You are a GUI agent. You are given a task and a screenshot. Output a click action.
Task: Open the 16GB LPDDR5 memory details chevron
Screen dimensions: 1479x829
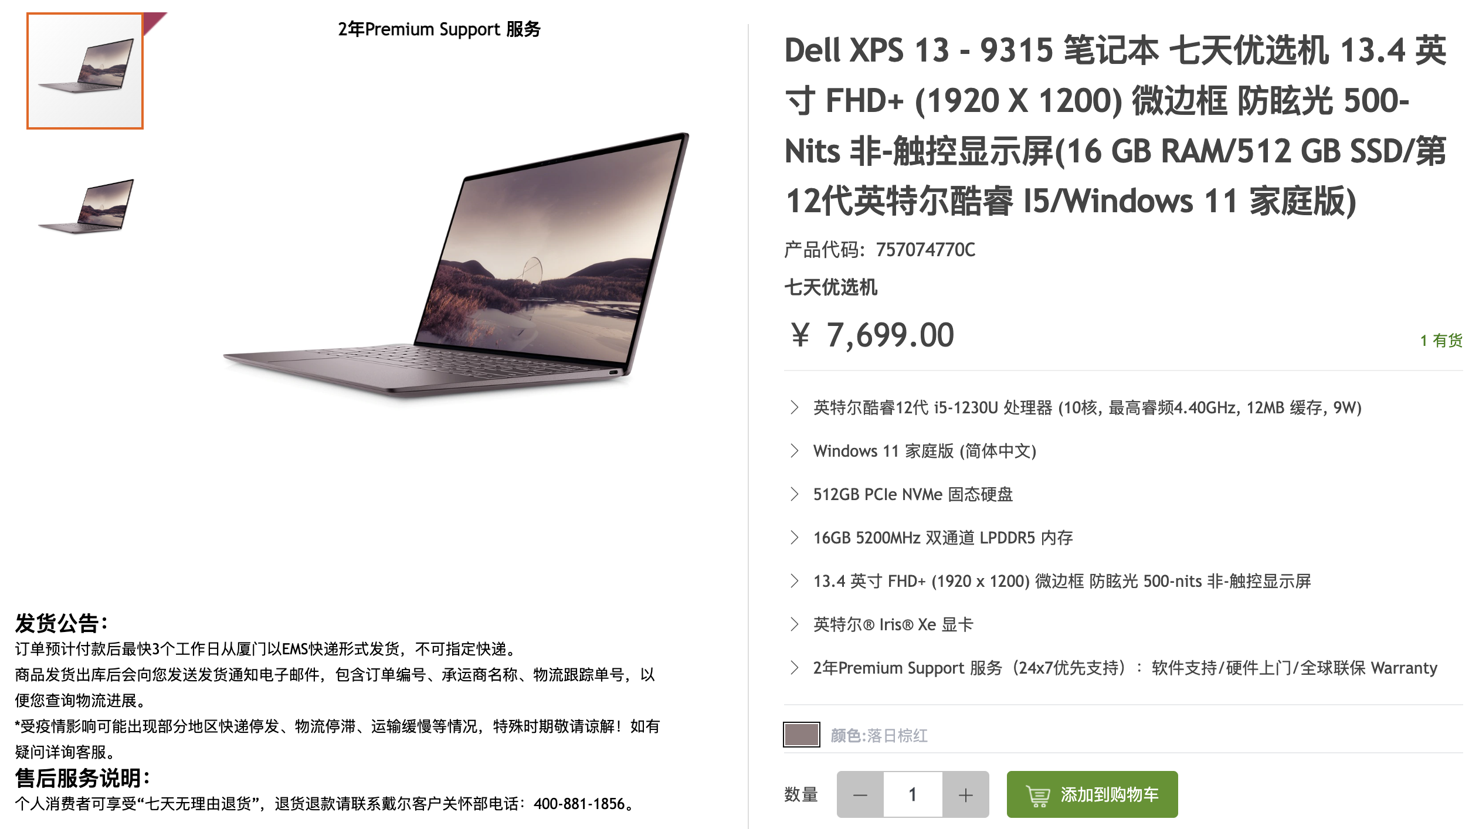tap(794, 538)
